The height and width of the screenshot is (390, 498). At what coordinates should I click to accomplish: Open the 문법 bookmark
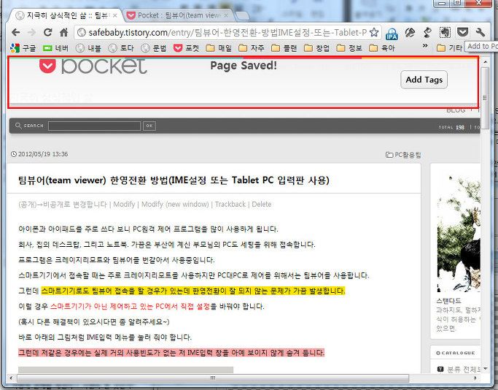[x=154, y=48]
